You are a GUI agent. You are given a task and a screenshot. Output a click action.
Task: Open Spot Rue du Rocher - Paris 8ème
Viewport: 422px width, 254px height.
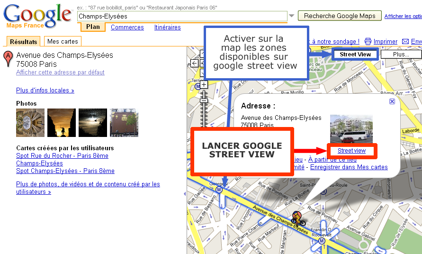(62, 156)
